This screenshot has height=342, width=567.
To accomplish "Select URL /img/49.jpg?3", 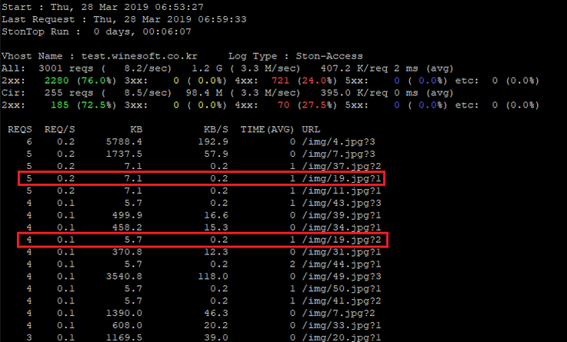I will coord(342,277).
